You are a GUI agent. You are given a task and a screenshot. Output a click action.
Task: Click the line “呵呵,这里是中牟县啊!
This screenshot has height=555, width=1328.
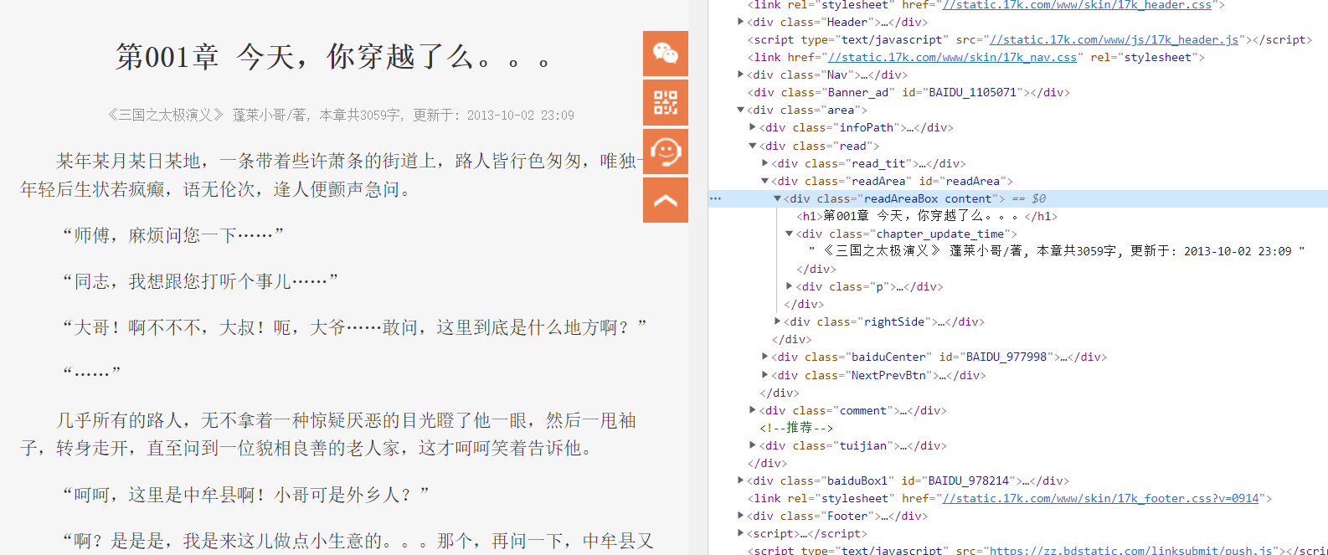(x=244, y=495)
